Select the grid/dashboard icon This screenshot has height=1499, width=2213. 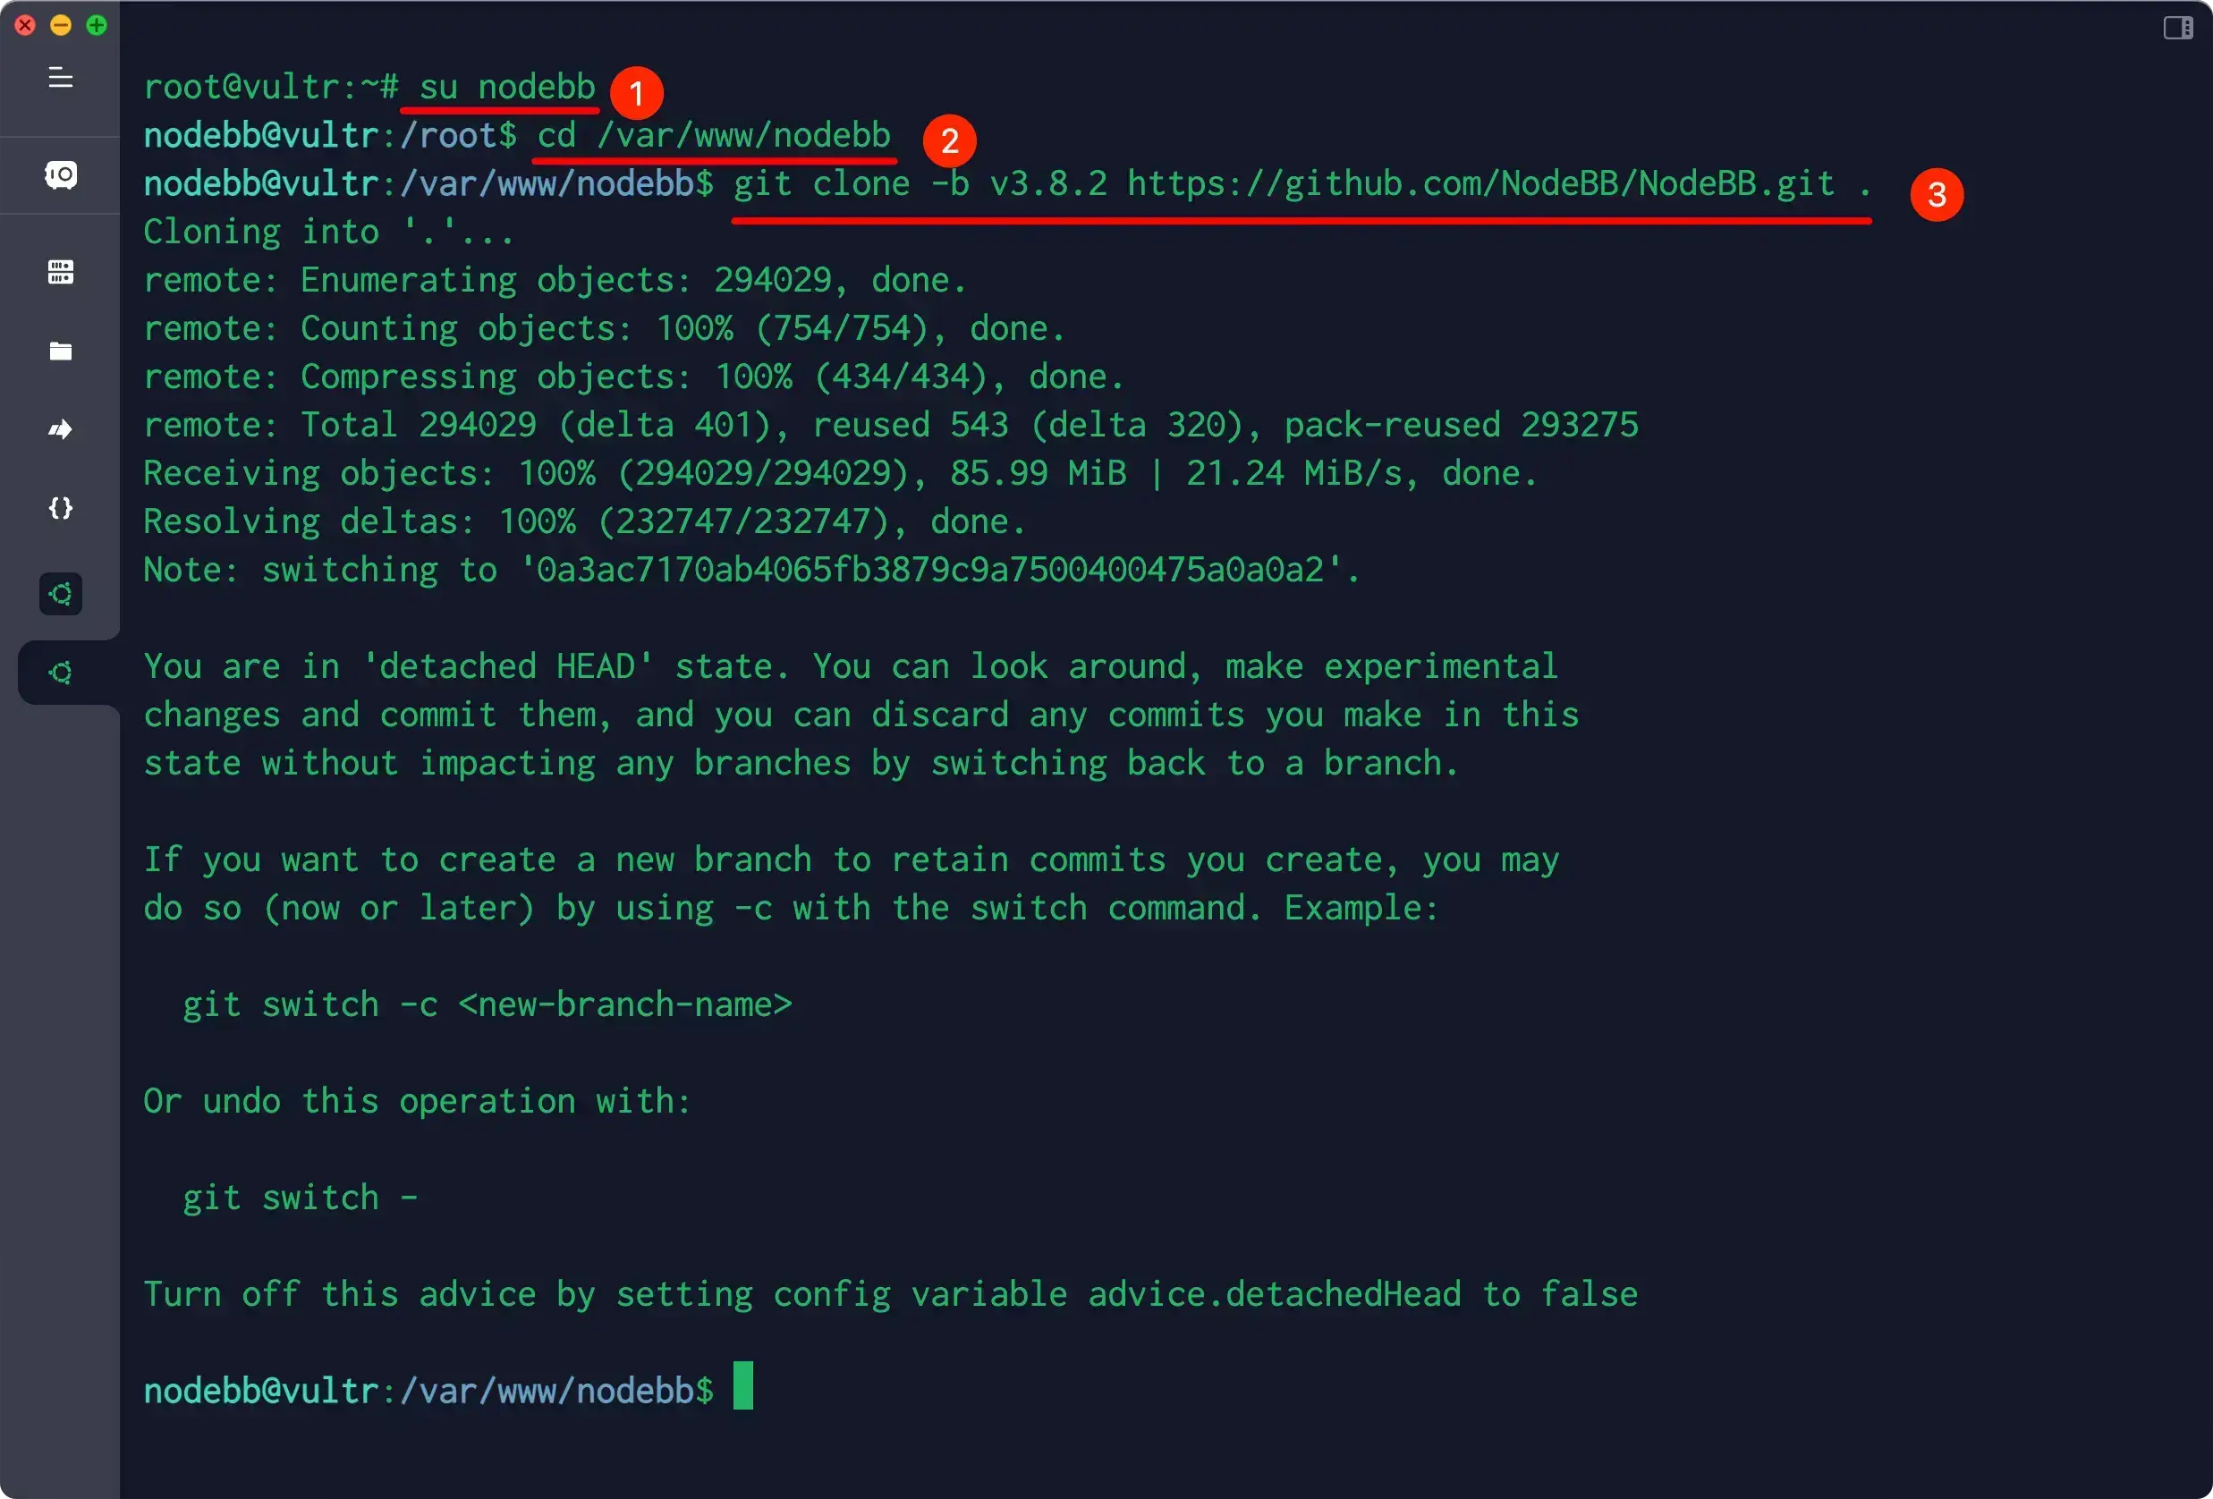pyautogui.click(x=60, y=273)
